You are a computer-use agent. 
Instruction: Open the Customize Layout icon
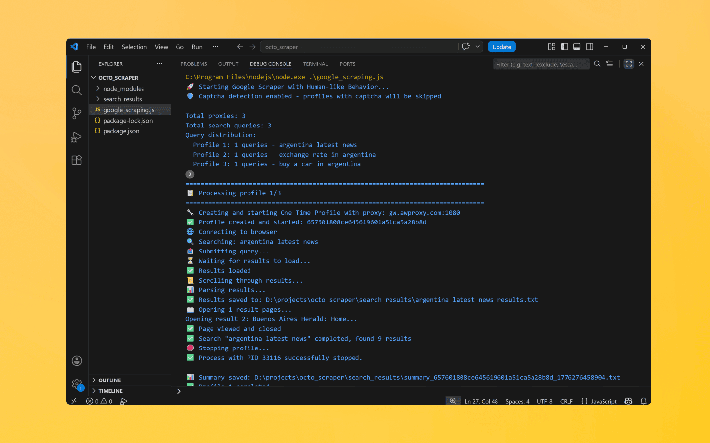(552, 47)
